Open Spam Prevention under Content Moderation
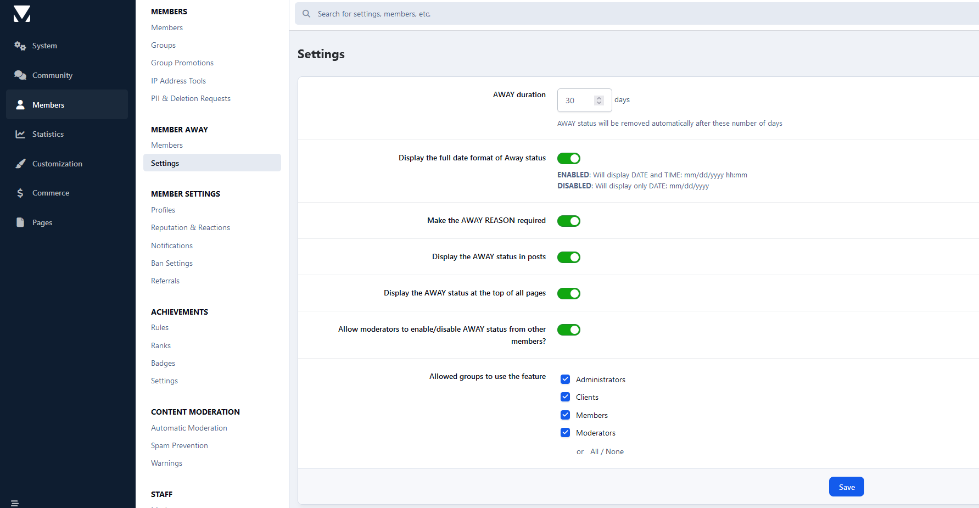Screen dimensions: 979x508 tap(179, 446)
